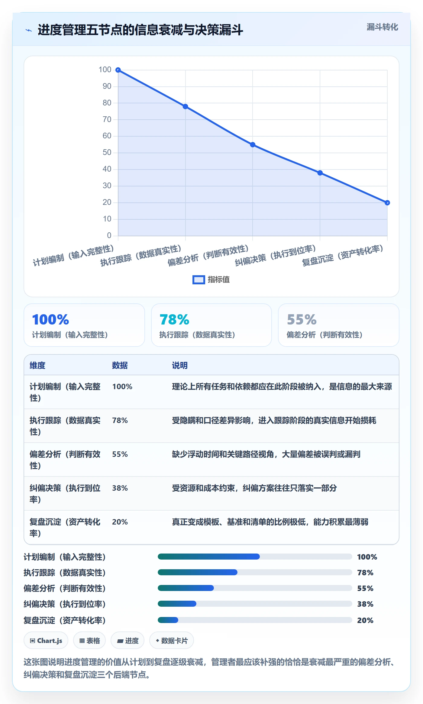Image resolution: width=423 pixels, height=704 pixels.
Task: Click the 漏斗转化 tag in the header
Action: click(x=382, y=27)
